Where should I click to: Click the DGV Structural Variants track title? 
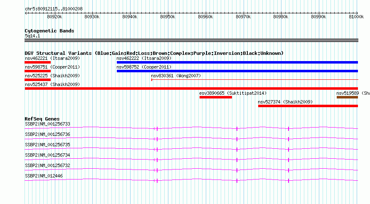154,53
